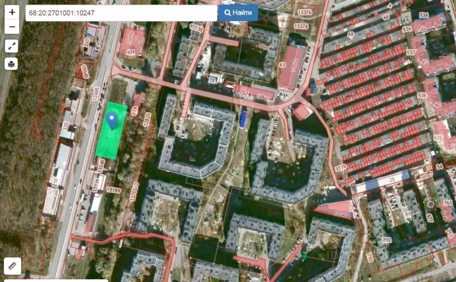Zoom out with the minus button
This screenshot has width=456, height=282.
pyautogui.click(x=12, y=27)
